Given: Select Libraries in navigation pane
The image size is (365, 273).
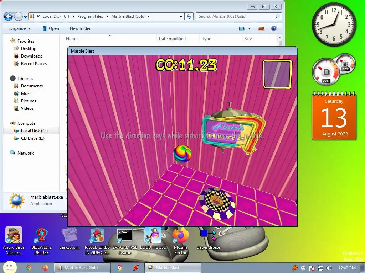Looking at the screenshot, I should coord(25,78).
